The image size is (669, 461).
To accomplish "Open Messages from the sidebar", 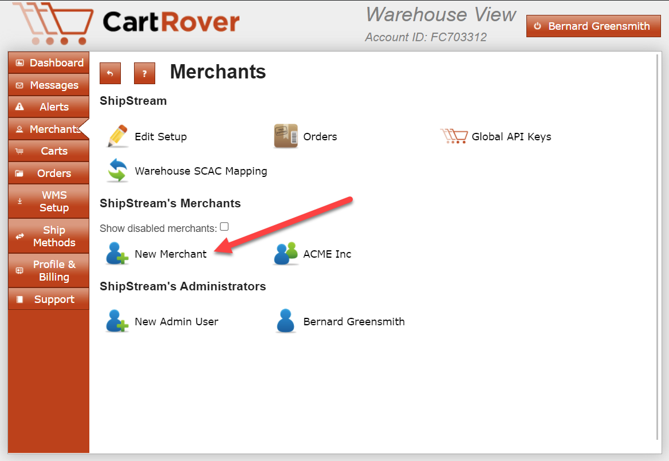I will (x=49, y=85).
